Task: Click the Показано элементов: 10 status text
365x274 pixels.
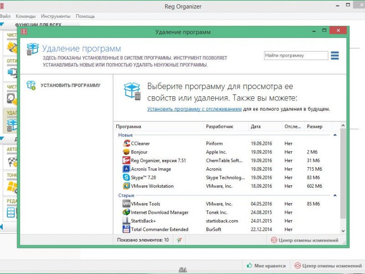Action: point(143,240)
